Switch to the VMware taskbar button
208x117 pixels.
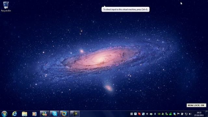[x=64, y=114]
